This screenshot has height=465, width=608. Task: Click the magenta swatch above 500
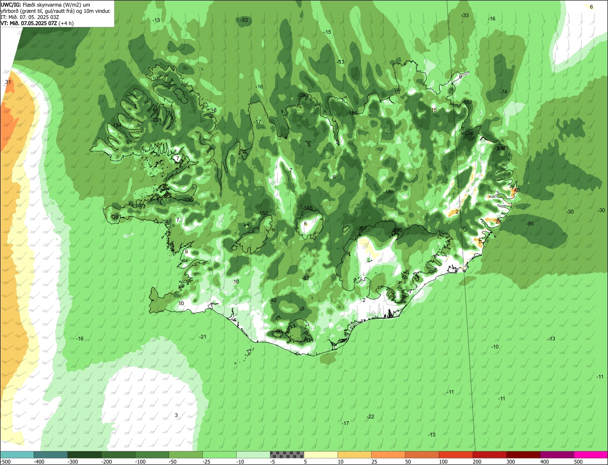pyautogui.click(x=591, y=455)
